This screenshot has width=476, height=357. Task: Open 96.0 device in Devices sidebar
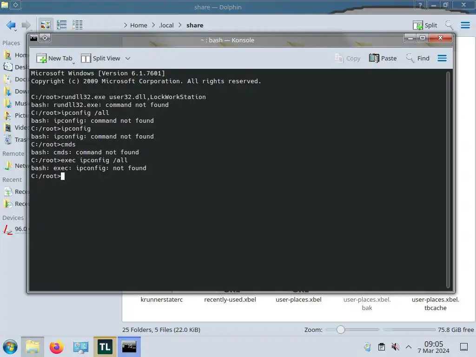(x=15, y=229)
